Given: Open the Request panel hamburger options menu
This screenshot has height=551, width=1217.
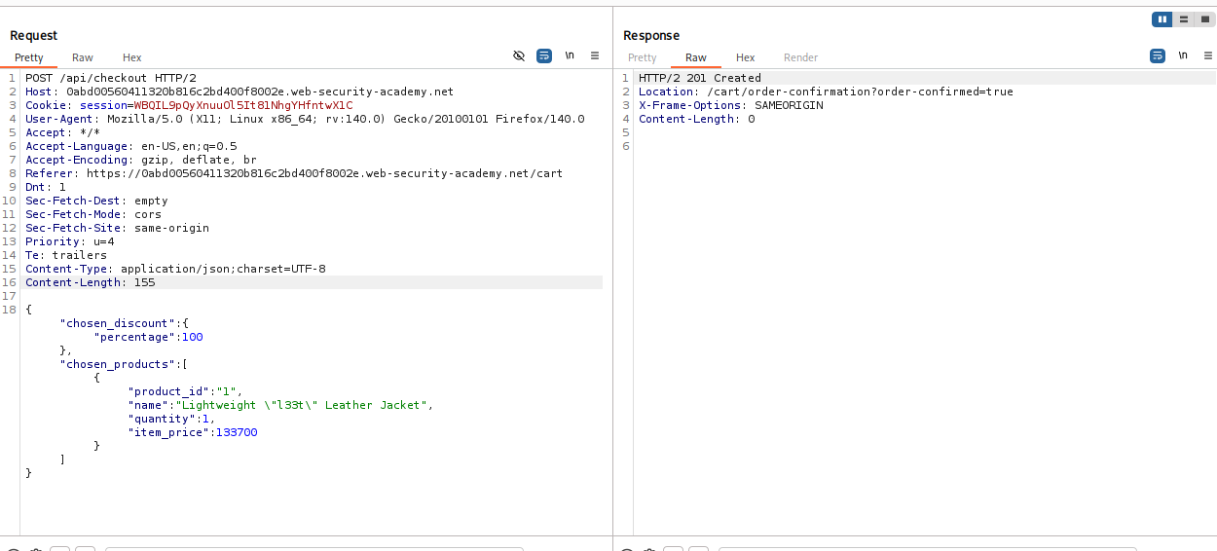Looking at the screenshot, I should (595, 56).
